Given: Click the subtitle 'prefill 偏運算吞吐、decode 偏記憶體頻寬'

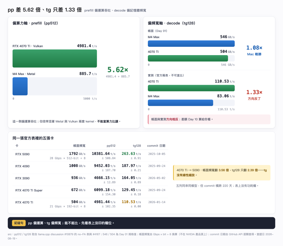Looking at the screenshot, I should tap(115, 11).
